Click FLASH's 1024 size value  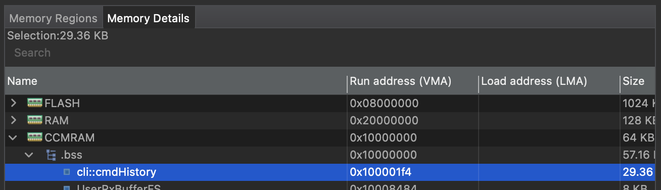pos(639,103)
